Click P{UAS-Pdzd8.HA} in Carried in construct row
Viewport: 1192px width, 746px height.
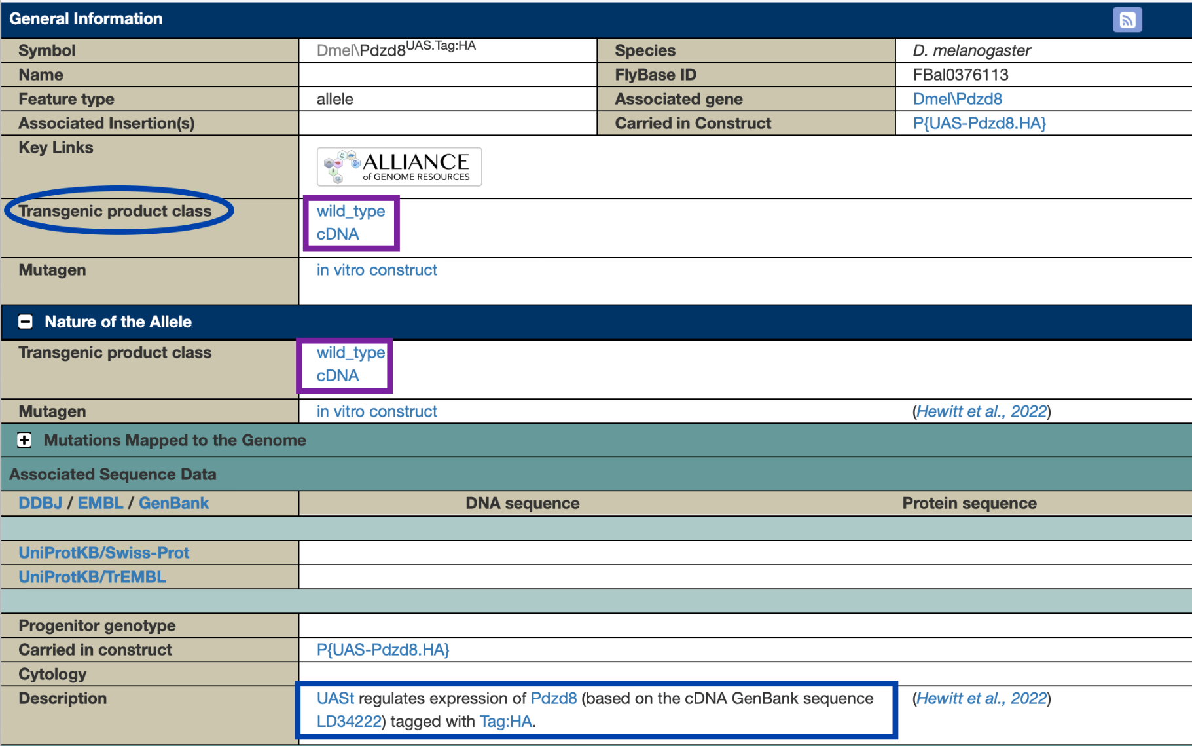383,650
